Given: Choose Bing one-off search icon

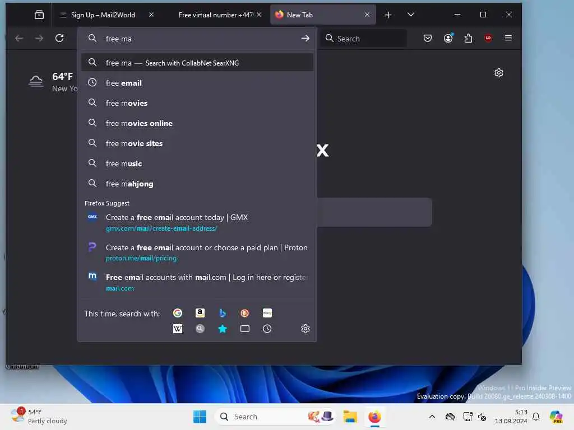Looking at the screenshot, I should (222, 313).
